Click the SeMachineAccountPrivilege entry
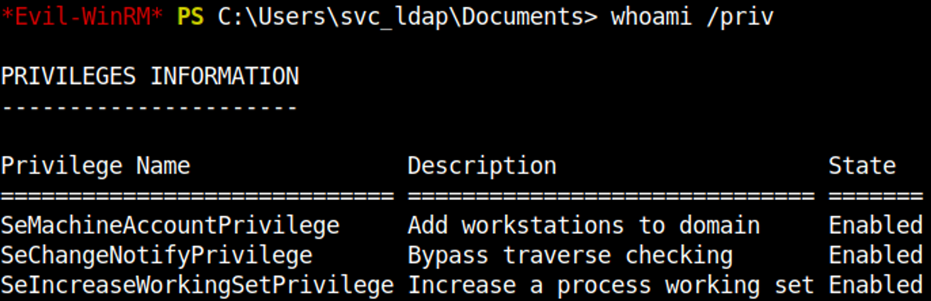Screen dimensions: 931x301 (170, 226)
